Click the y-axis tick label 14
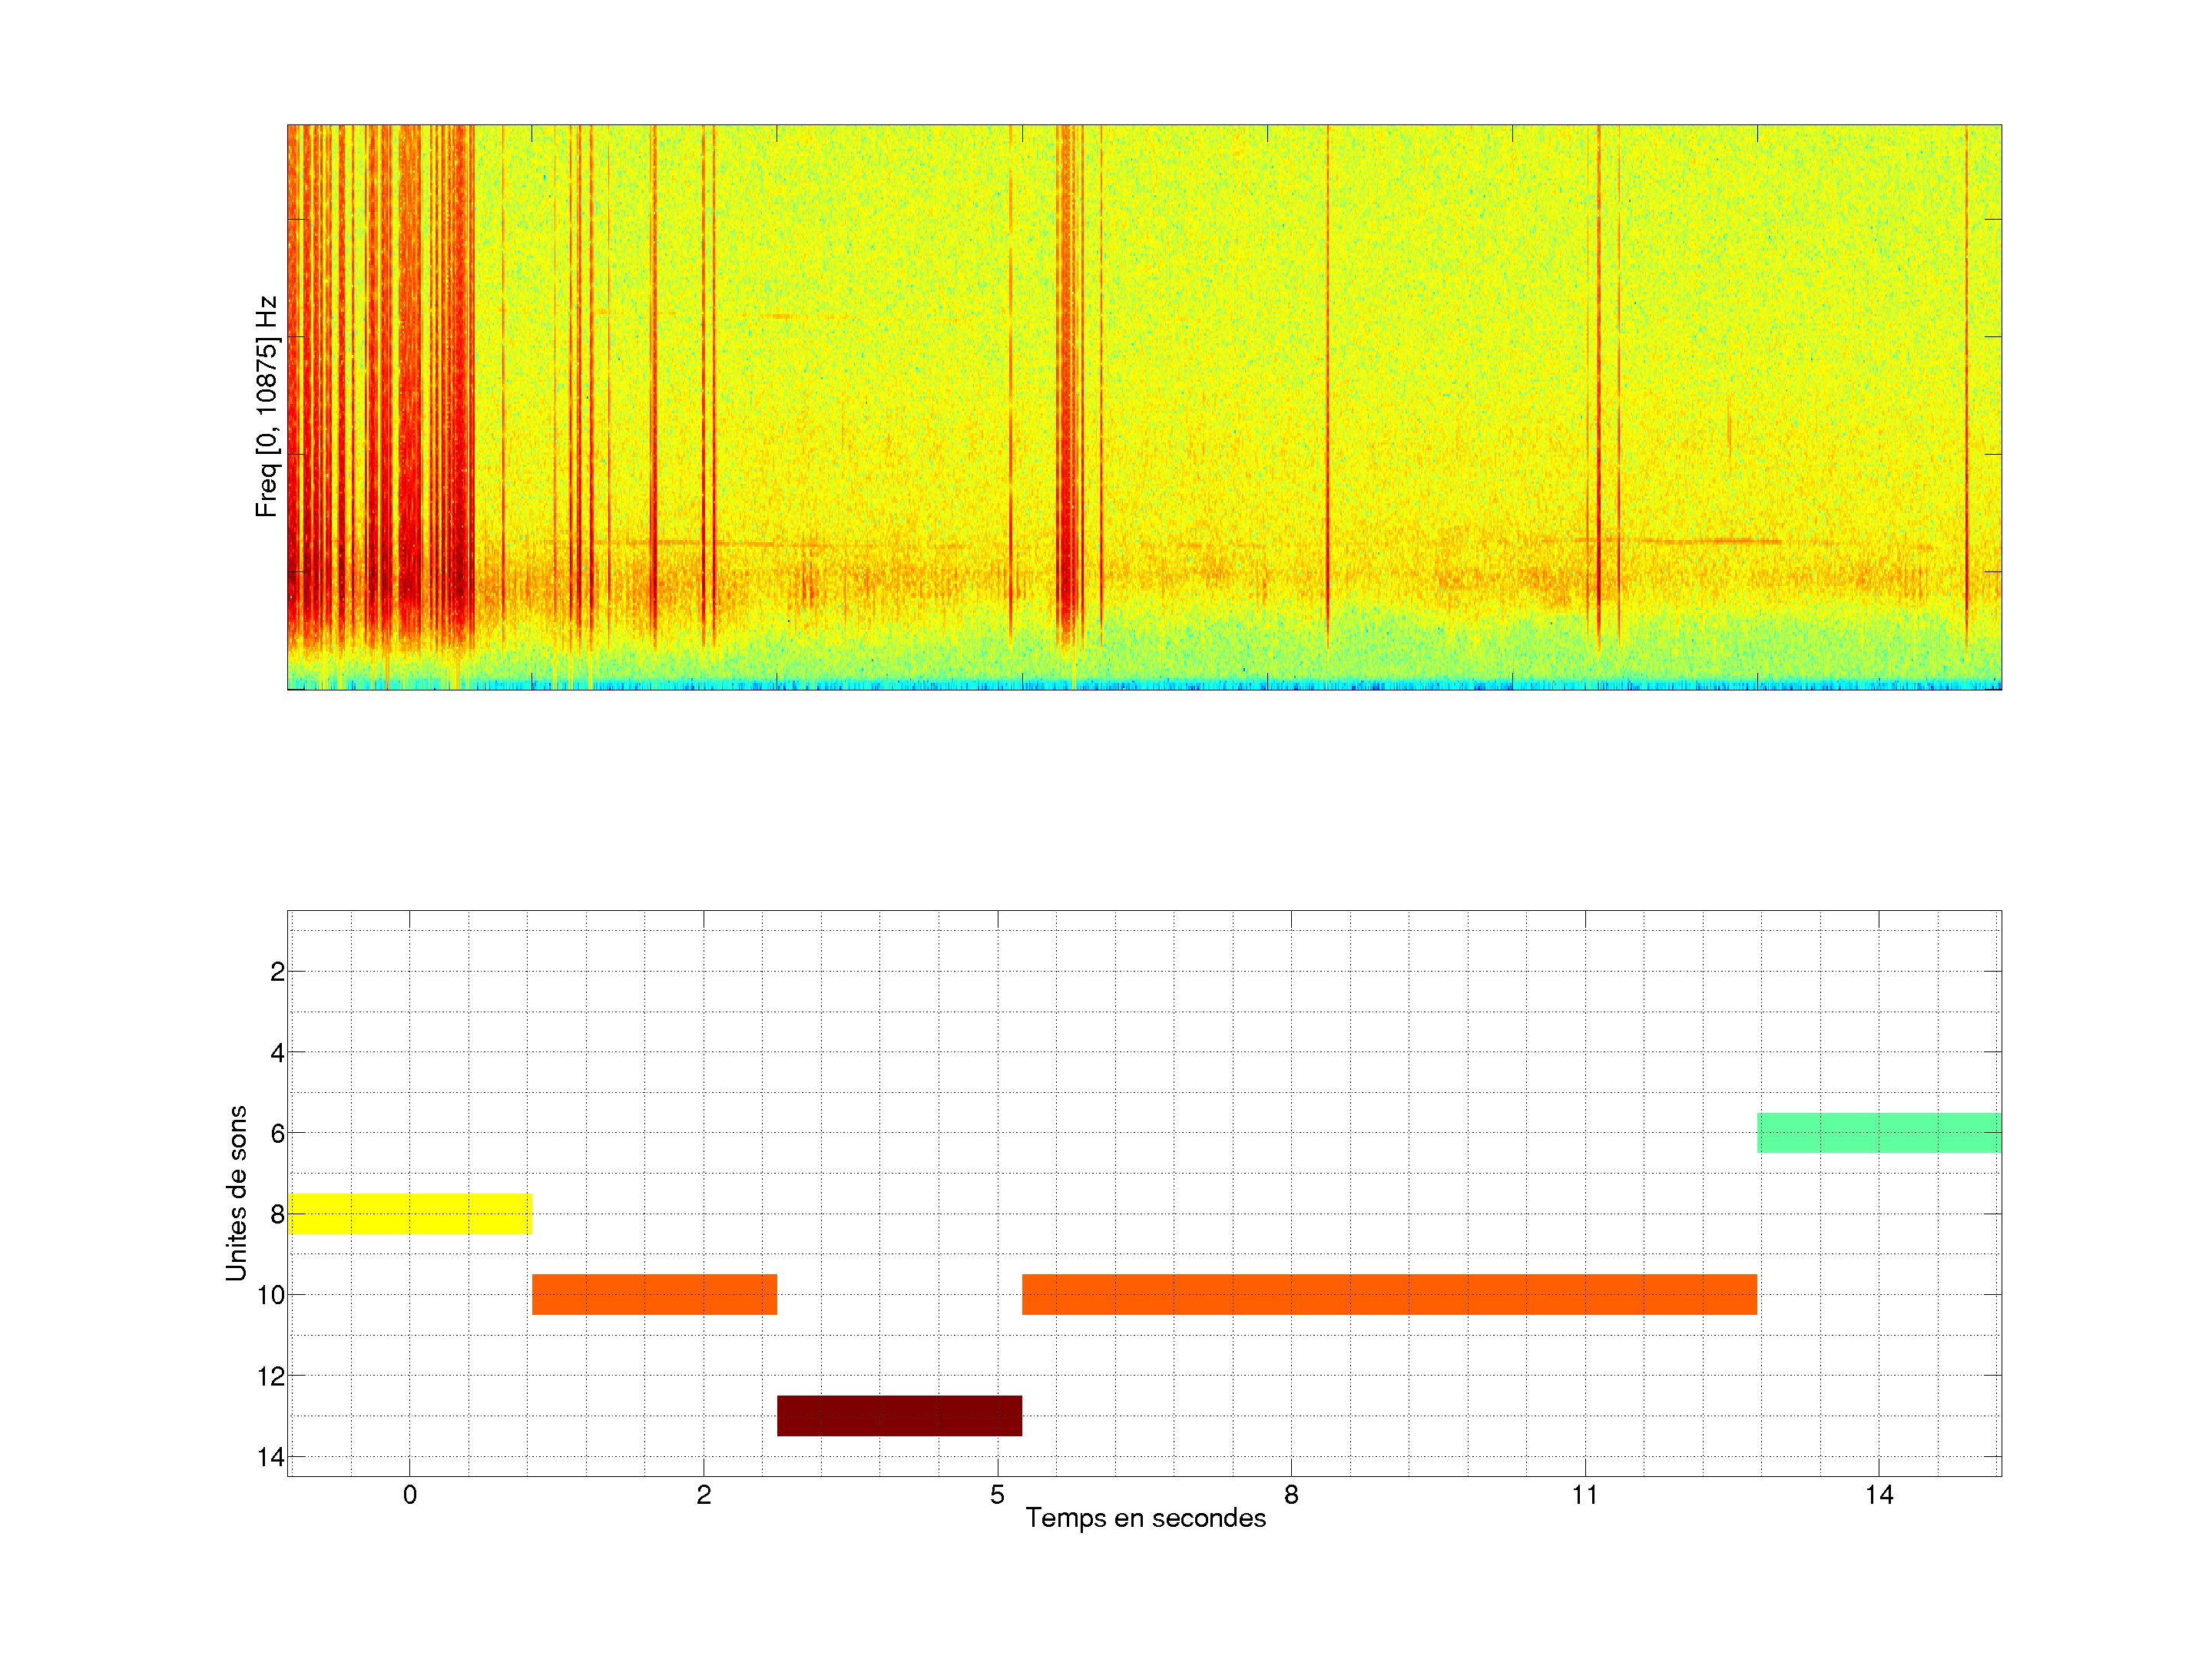 click(x=271, y=1457)
